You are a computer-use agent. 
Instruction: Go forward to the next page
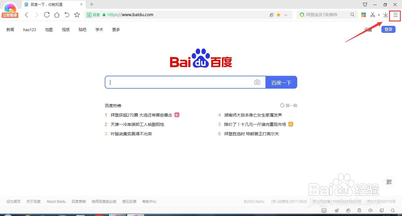point(36,15)
